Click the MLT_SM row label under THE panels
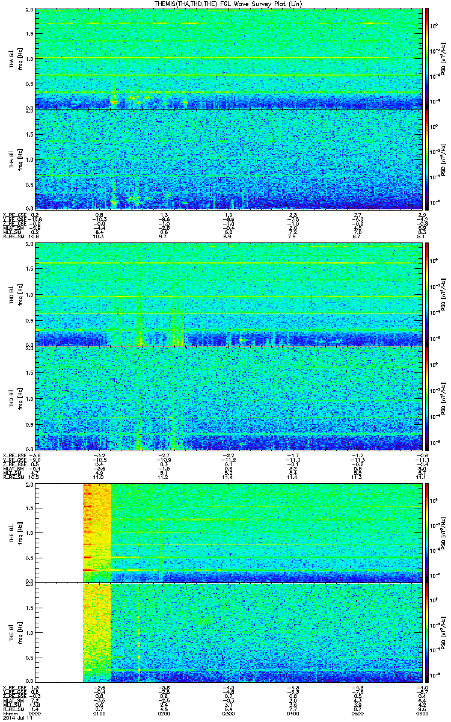The height and width of the screenshot is (722, 451). pyautogui.click(x=13, y=705)
